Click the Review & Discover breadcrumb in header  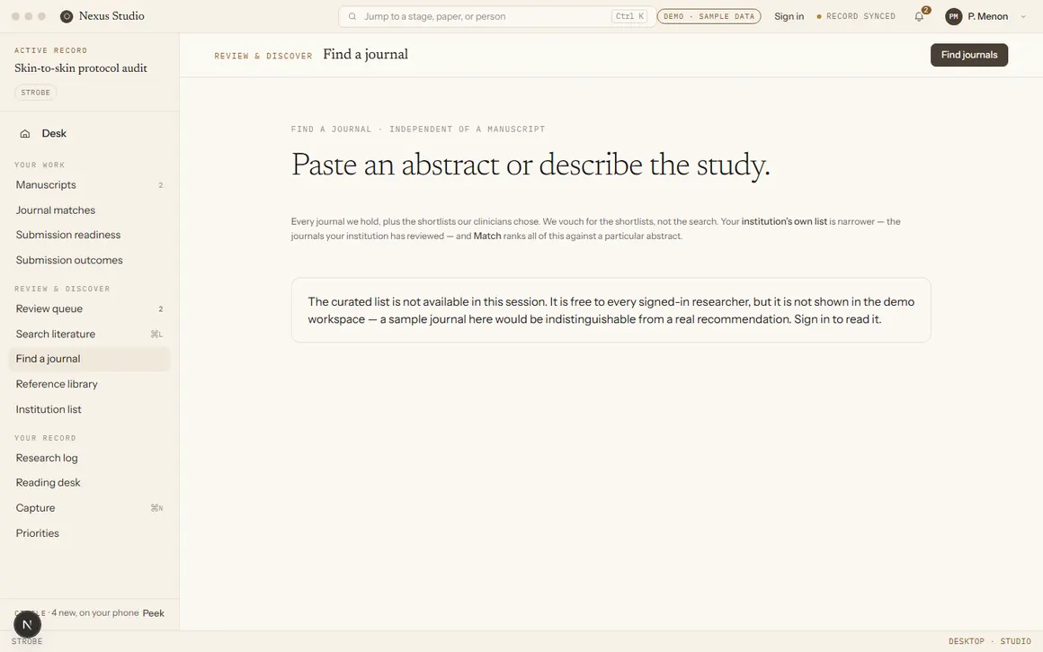(x=263, y=56)
